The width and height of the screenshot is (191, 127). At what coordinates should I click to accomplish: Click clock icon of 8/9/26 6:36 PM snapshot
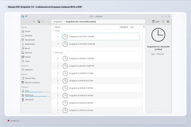(x=65, y=96)
